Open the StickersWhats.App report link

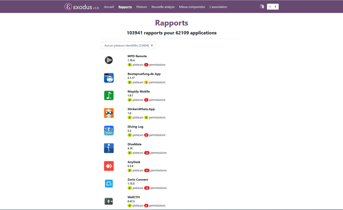[x=141, y=109]
